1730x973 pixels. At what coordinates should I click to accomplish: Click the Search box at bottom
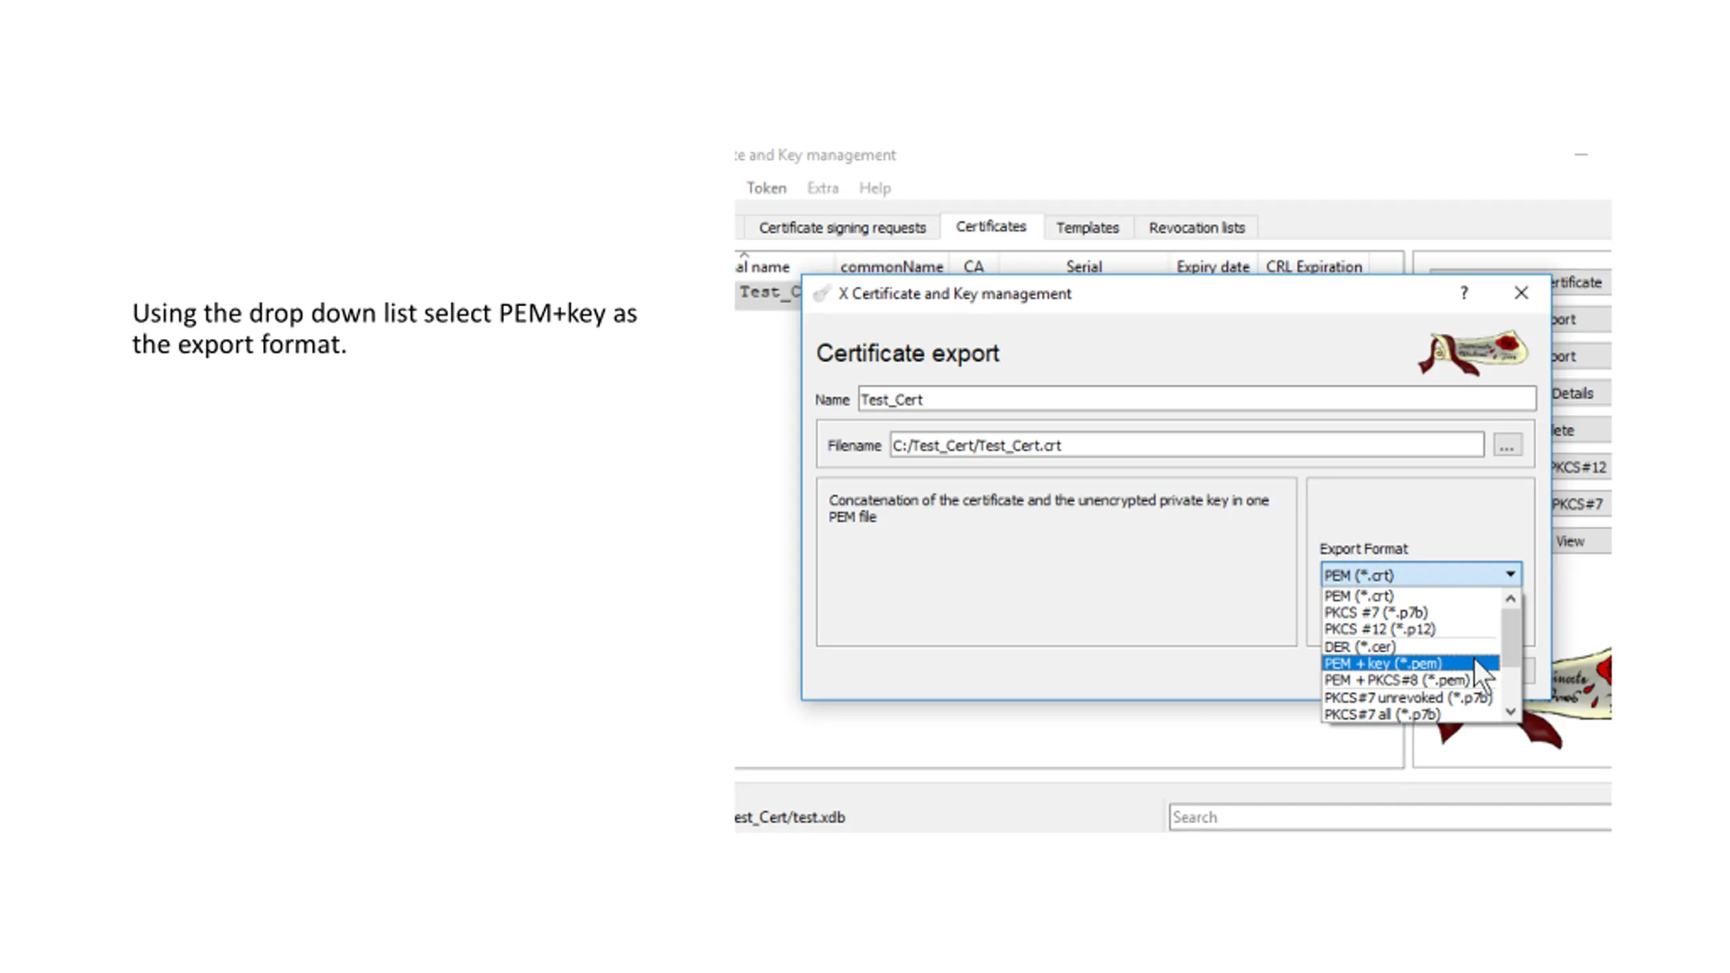click(x=1390, y=817)
